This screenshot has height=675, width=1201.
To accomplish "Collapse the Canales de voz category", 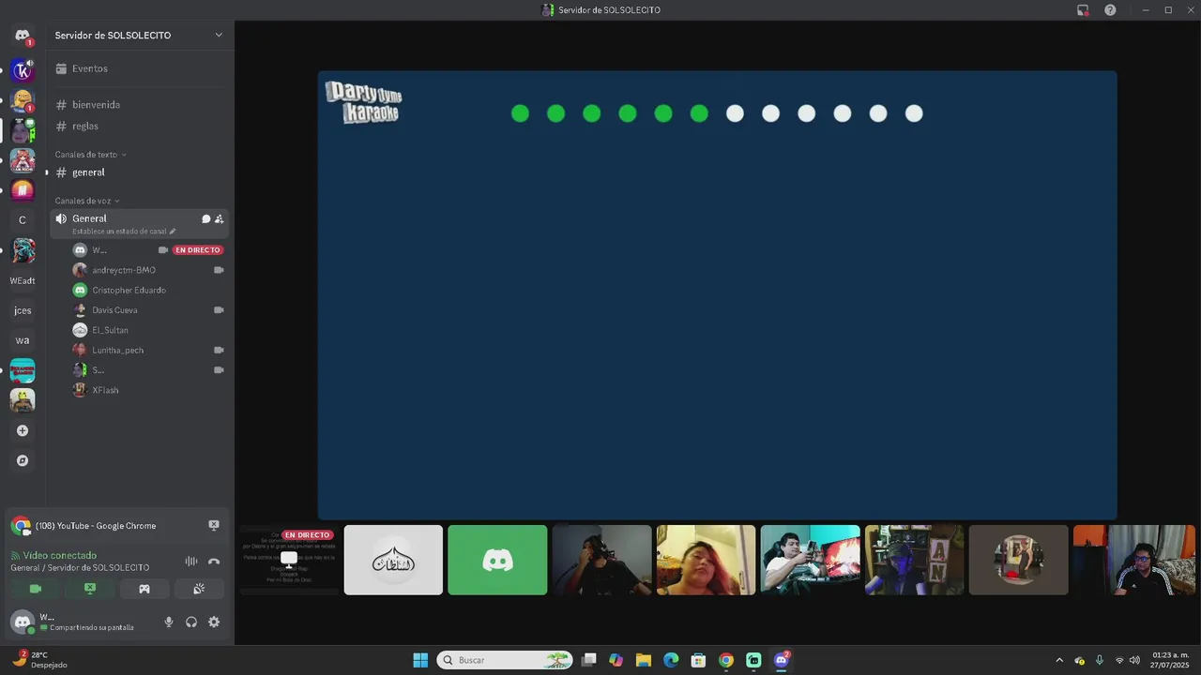I will (x=86, y=201).
